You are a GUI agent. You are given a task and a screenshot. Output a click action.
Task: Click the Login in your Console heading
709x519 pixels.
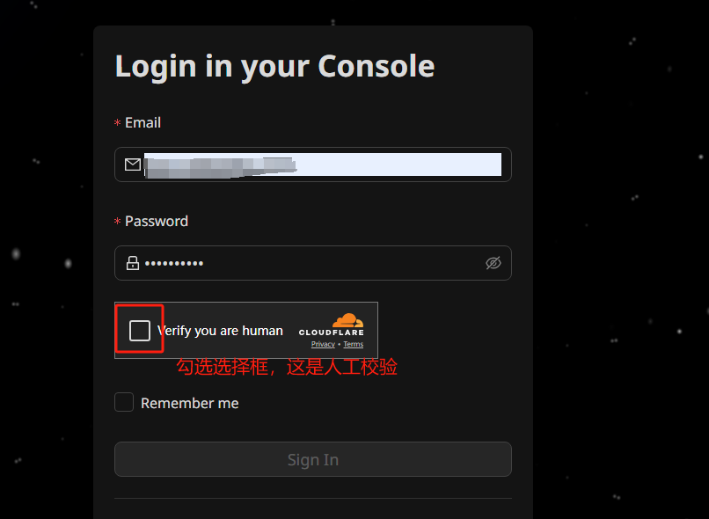tap(275, 67)
